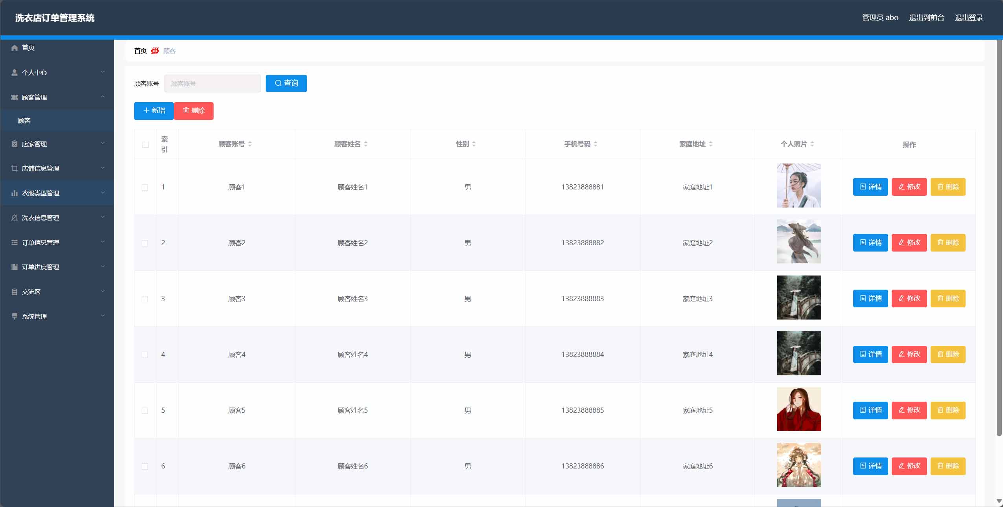1003x507 pixels.
Task: Expand 交流区 menu chevron
Action: point(103,291)
